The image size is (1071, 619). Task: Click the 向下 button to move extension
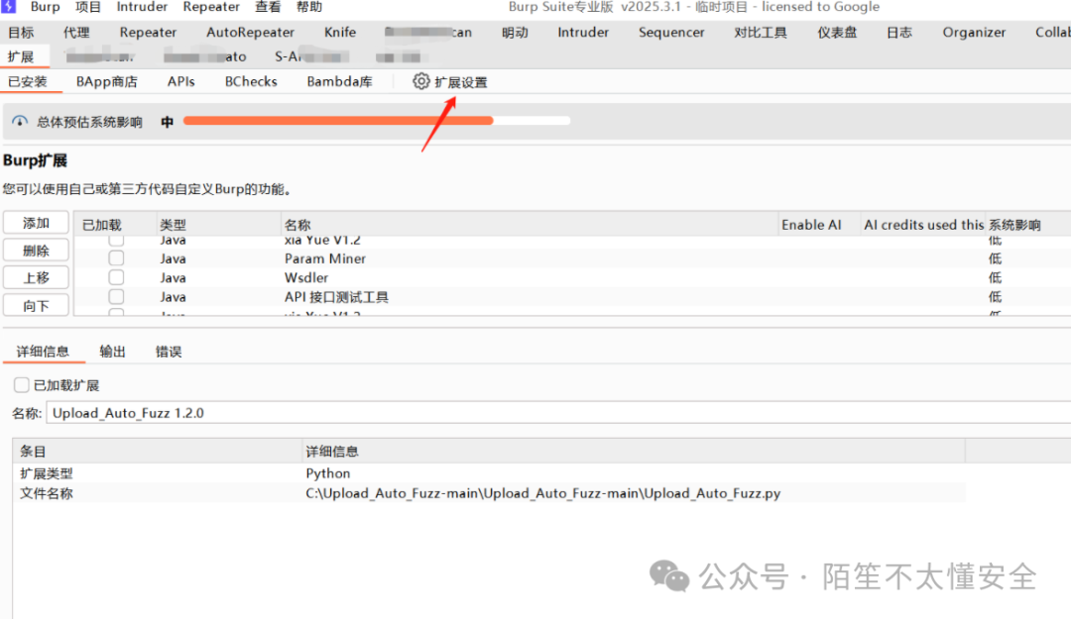[x=36, y=305]
